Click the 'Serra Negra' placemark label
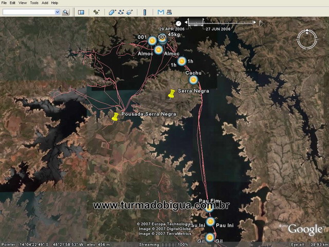This screenshot has width=329, height=247. pyautogui.click(x=193, y=91)
